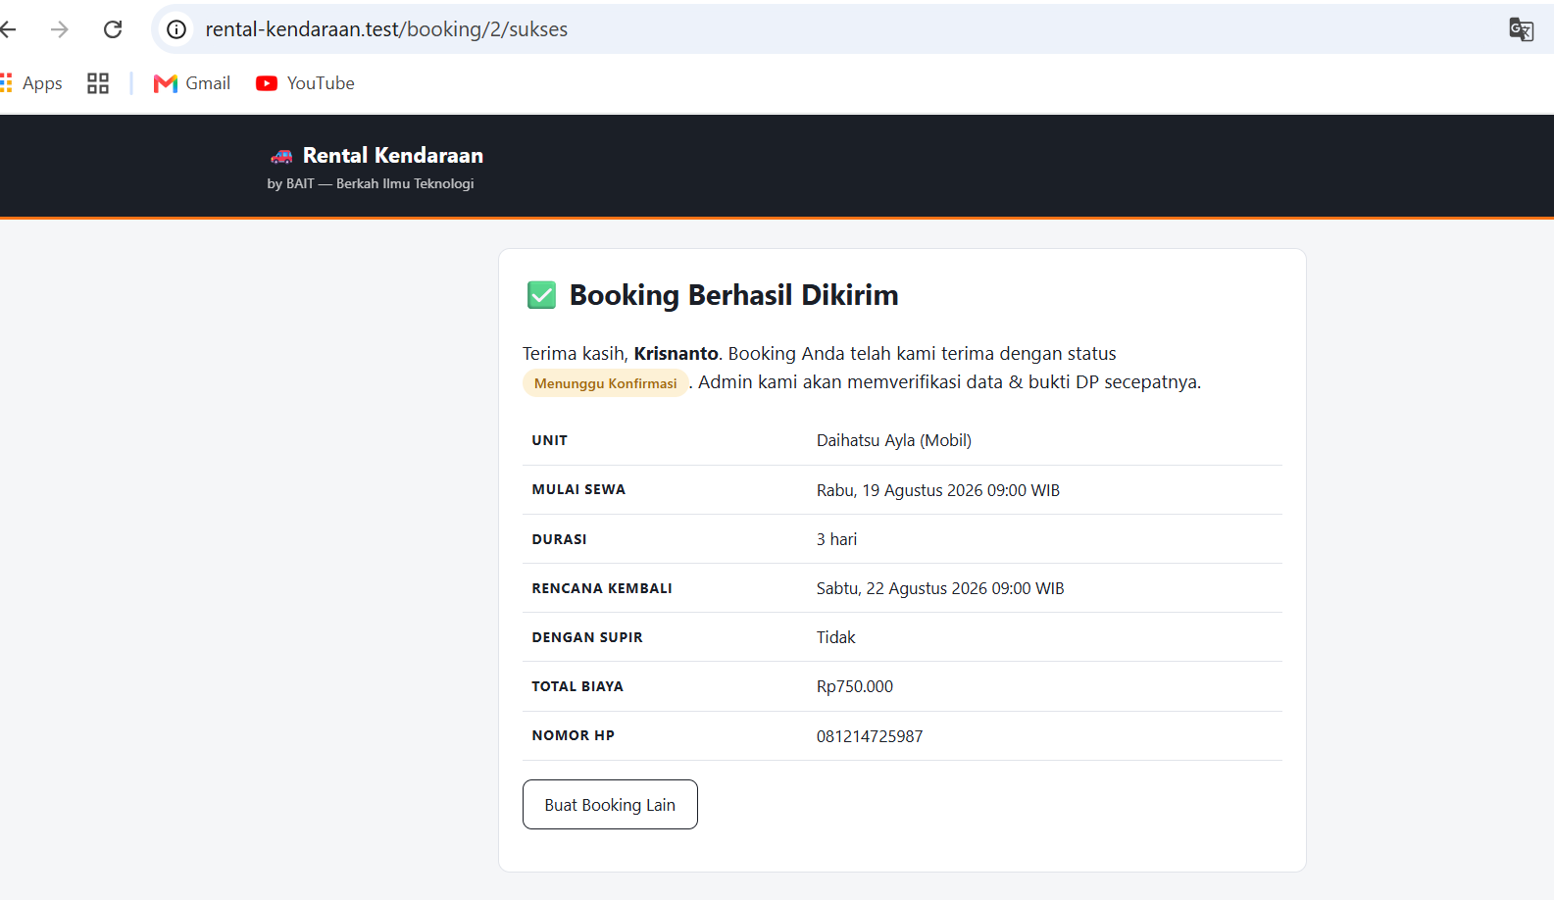Open the YouTube bookmark
Viewport: 1554px width, 900px height.
click(305, 83)
